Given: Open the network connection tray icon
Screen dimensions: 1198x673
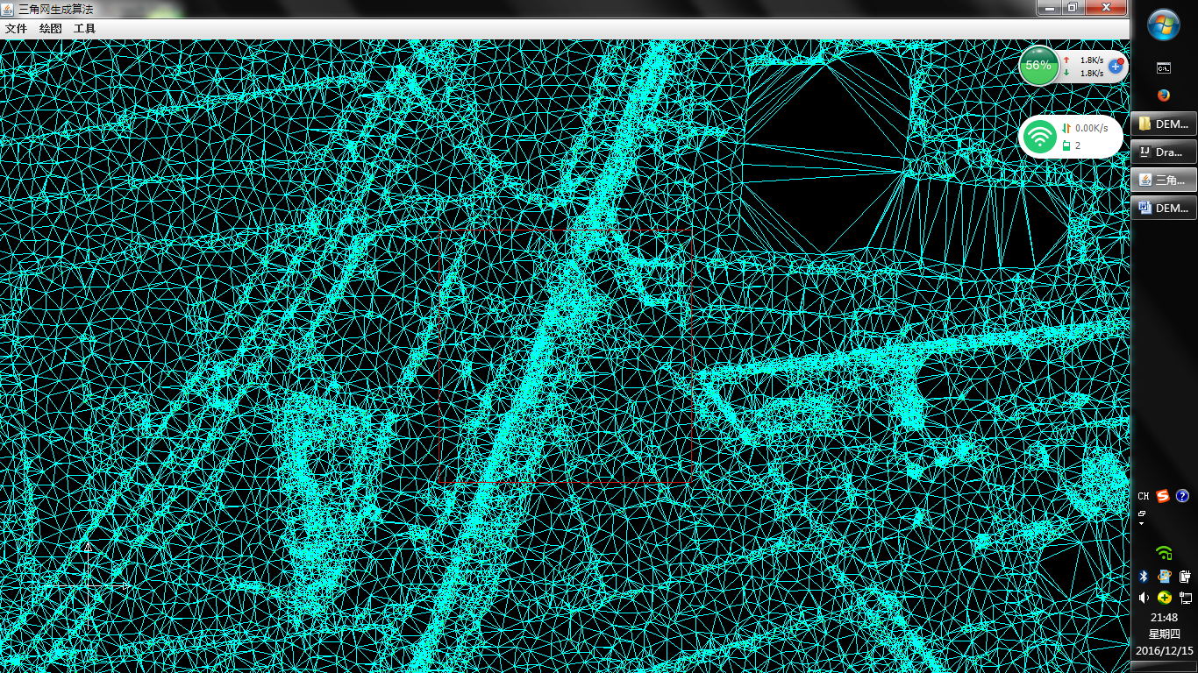Looking at the screenshot, I should pos(1185,598).
